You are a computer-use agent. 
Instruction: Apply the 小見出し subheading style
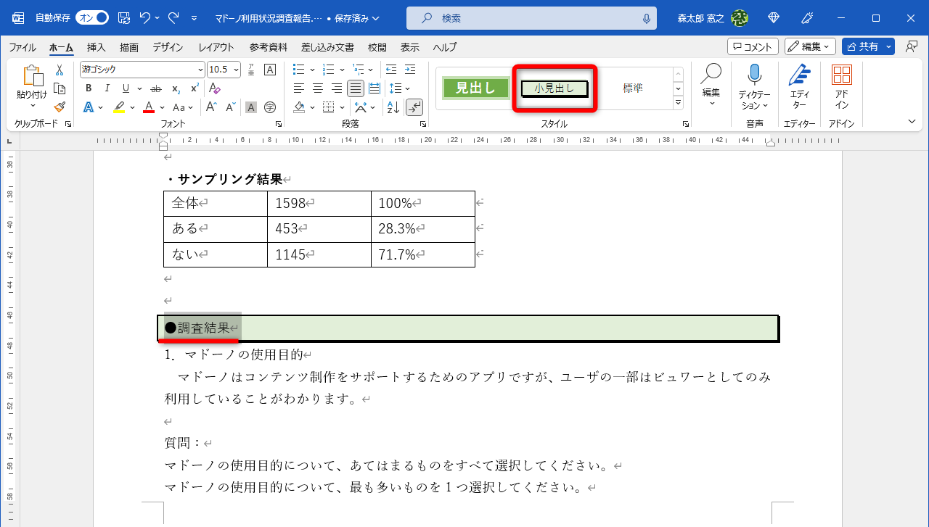tap(554, 88)
